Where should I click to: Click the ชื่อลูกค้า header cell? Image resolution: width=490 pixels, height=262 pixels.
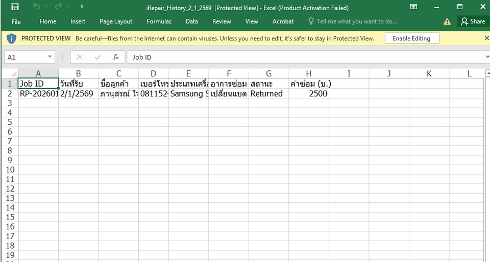click(x=118, y=84)
